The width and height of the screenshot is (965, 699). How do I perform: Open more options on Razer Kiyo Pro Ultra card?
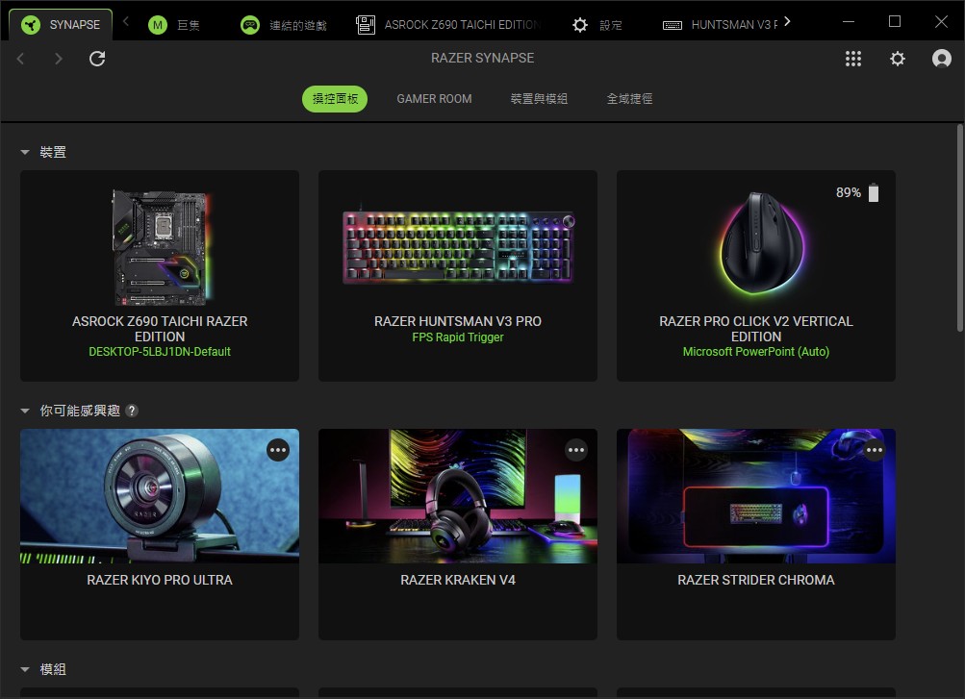tap(278, 450)
